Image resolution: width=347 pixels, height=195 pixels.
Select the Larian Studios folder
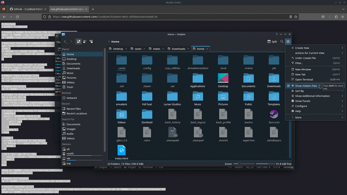(x=172, y=98)
